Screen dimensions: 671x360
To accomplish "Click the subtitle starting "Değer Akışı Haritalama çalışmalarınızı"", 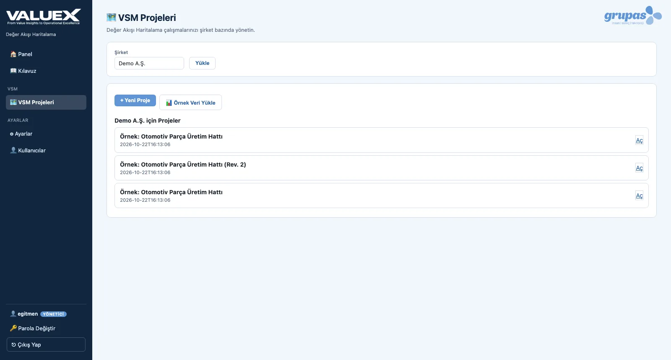I will [181, 30].
